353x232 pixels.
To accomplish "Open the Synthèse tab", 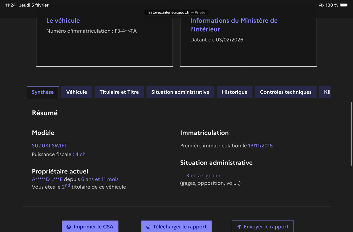I will click(43, 92).
